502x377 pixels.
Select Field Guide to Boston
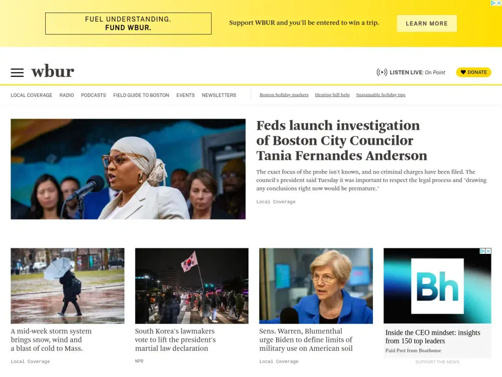[x=141, y=95]
